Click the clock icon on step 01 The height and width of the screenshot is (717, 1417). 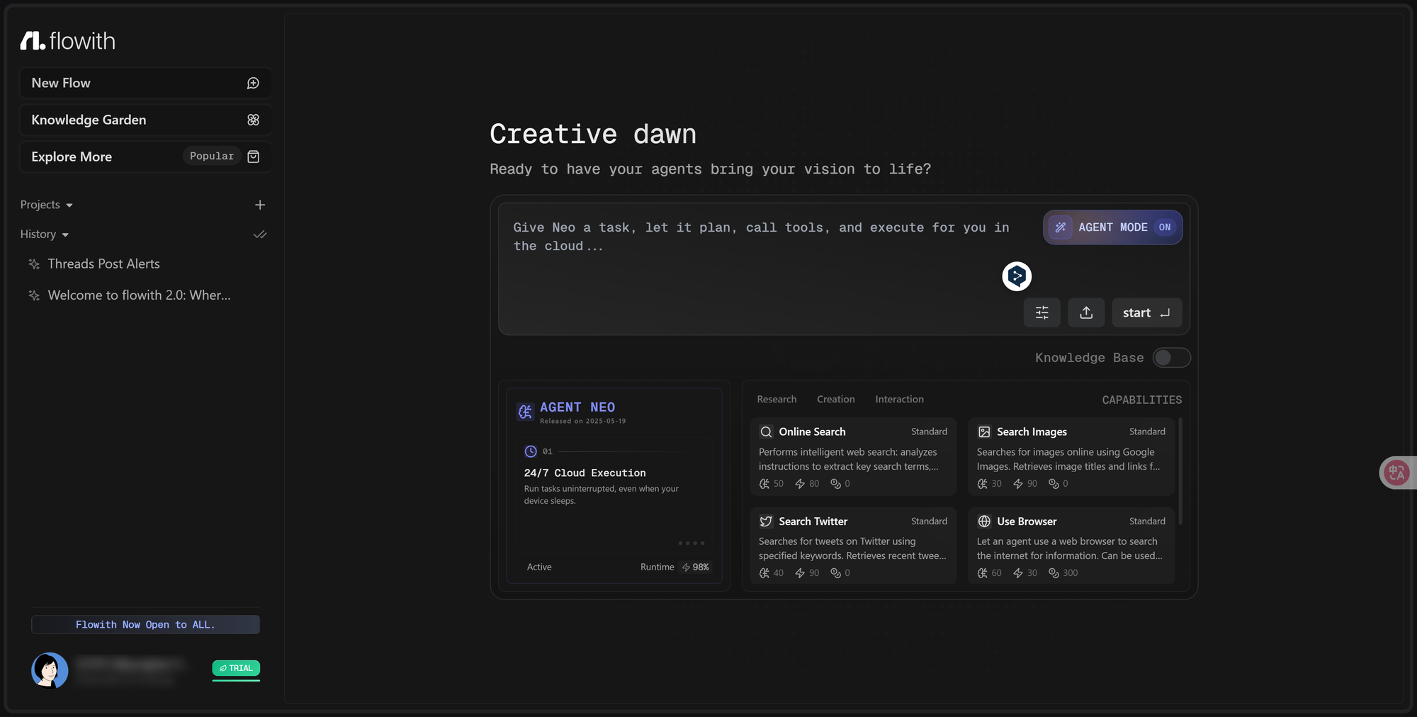[531, 451]
